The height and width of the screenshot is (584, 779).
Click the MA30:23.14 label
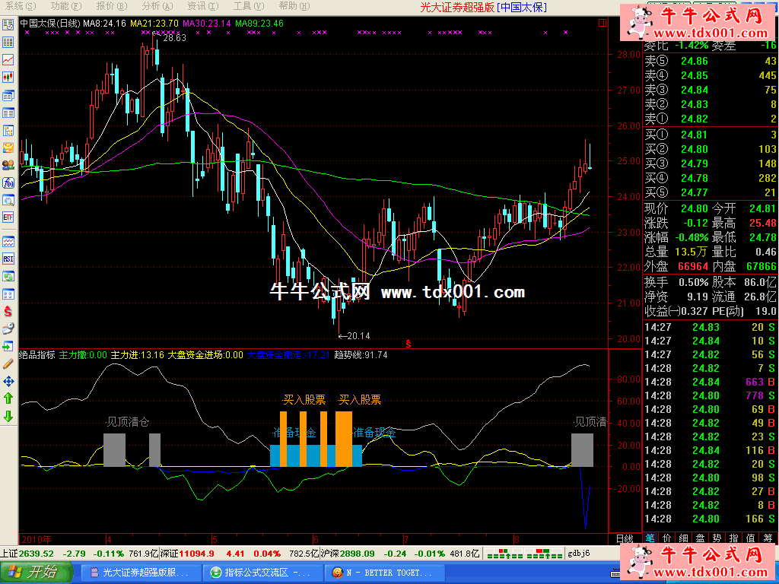[207, 24]
